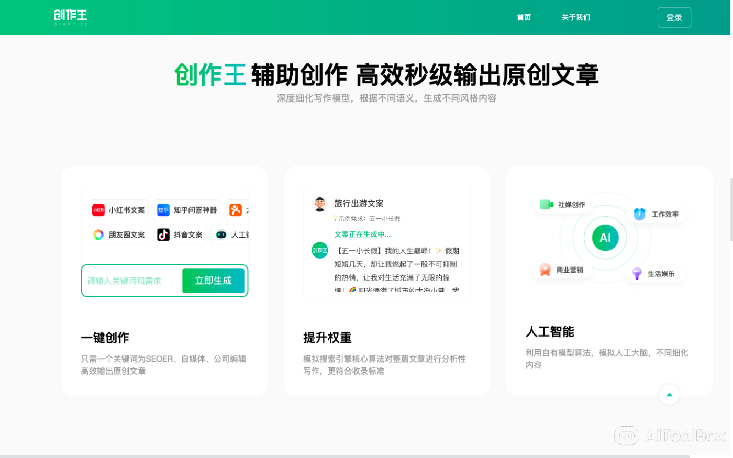The image size is (733, 458).
Task: Click the blue 工作效率 thumbs-up icon
Action: (x=639, y=214)
